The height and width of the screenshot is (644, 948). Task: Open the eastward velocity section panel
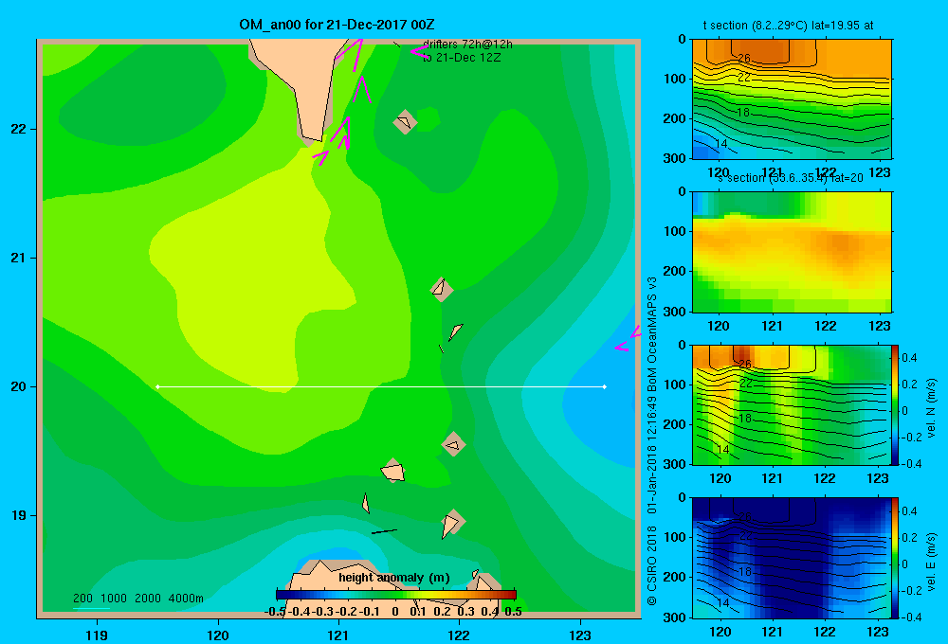pos(792,558)
